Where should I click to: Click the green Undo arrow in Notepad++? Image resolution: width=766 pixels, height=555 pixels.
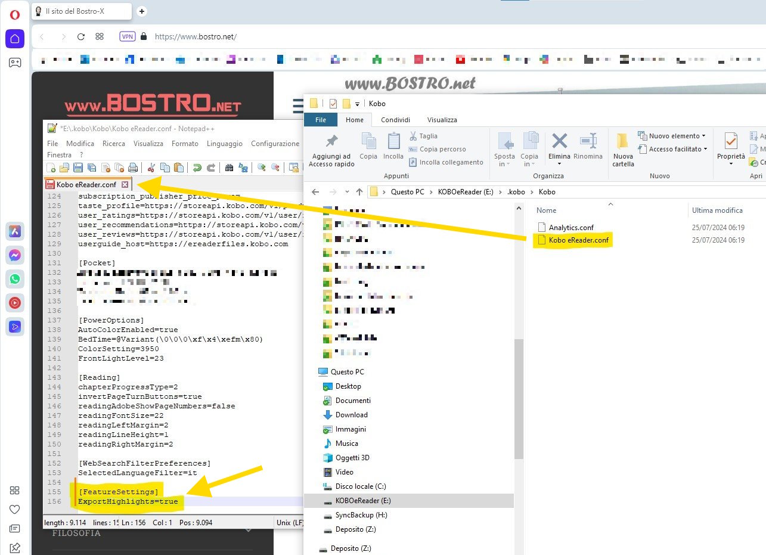pos(197,168)
